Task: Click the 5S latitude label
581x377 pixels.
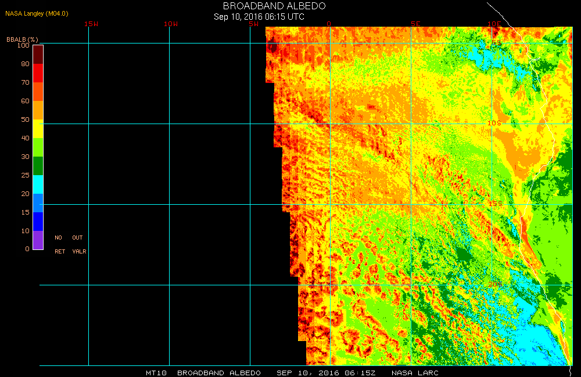Action: [497, 43]
